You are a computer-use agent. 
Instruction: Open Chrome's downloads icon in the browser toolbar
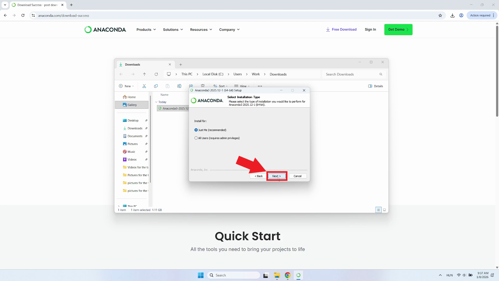pos(452,15)
